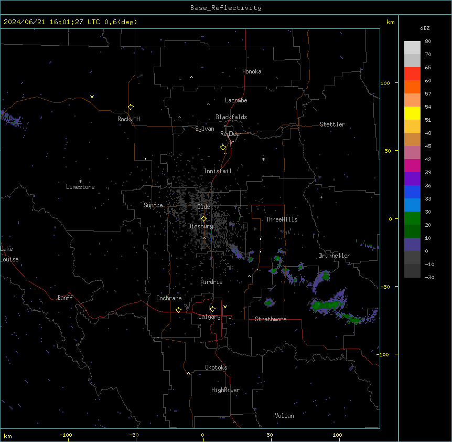This screenshot has height=442, width=452.
Task: Click the Ponoka city label
Action: click(252, 71)
